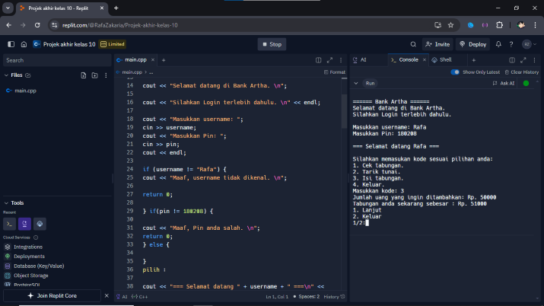Switch to the AI tab
The width and height of the screenshot is (544, 306).
click(x=360, y=59)
